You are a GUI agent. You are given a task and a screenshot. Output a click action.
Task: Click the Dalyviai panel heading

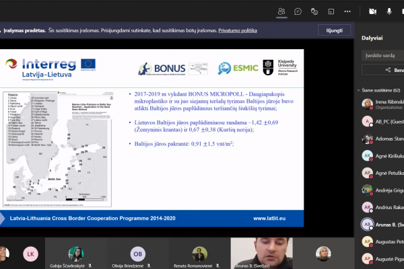pos(372,38)
